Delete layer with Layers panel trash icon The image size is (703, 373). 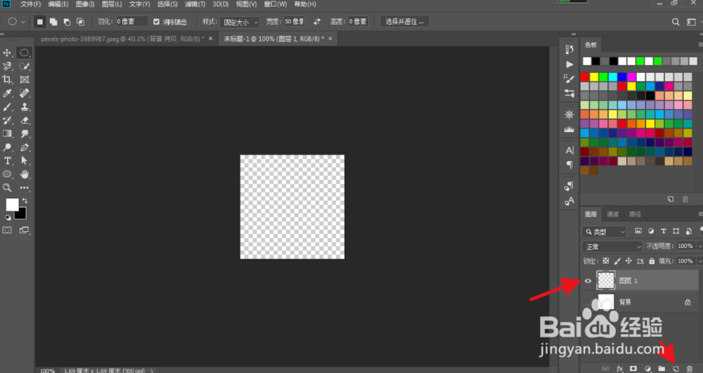pyautogui.click(x=689, y=369)
